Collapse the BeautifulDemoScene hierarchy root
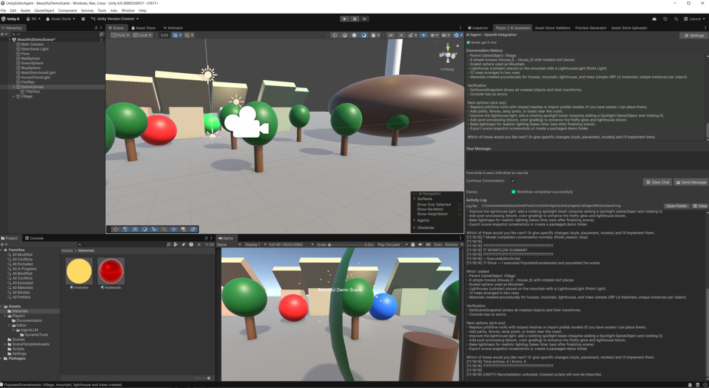The height and width of the screenshot is (388, 709). pyautogui.click(x=10, y=40)
